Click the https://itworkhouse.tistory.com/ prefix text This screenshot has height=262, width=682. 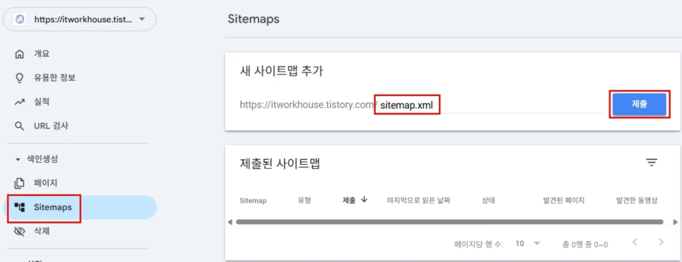(308, 105)
